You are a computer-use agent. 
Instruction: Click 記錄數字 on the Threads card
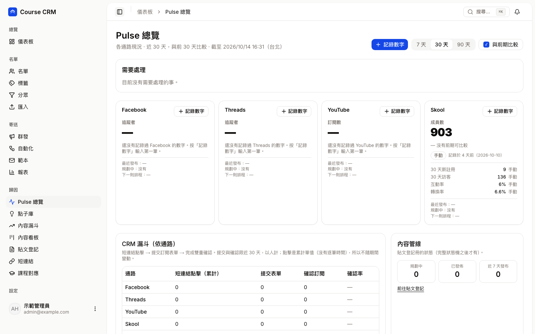(294, 111)
